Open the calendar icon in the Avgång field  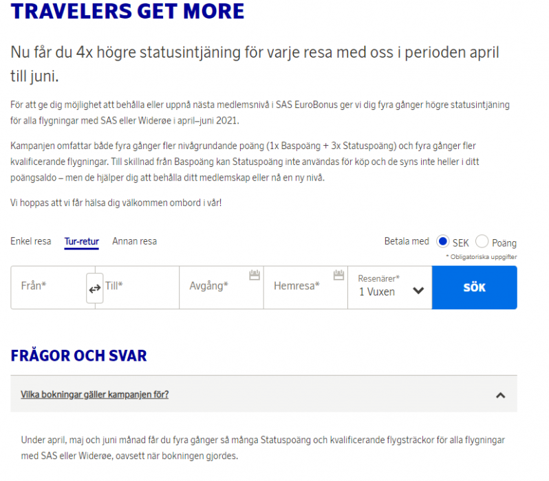255,275
